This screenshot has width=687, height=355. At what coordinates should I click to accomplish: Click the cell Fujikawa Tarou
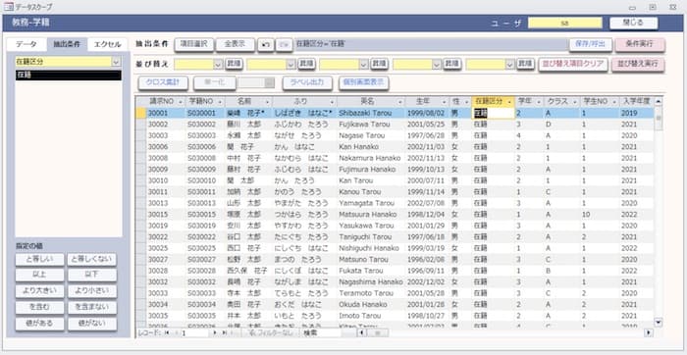pos(371,125)
